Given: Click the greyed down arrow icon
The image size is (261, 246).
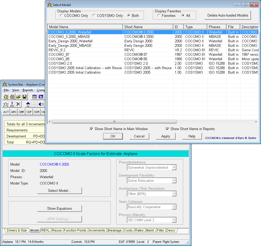Looking at the screenshot, I should 34,104.
